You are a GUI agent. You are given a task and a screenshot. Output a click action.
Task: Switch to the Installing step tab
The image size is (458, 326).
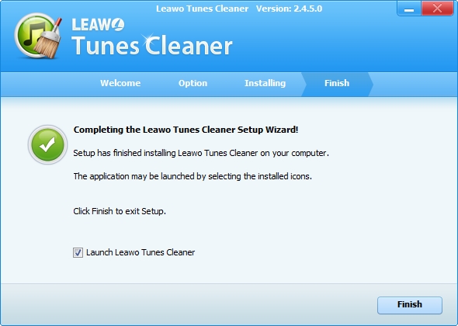tap(265, 83)
